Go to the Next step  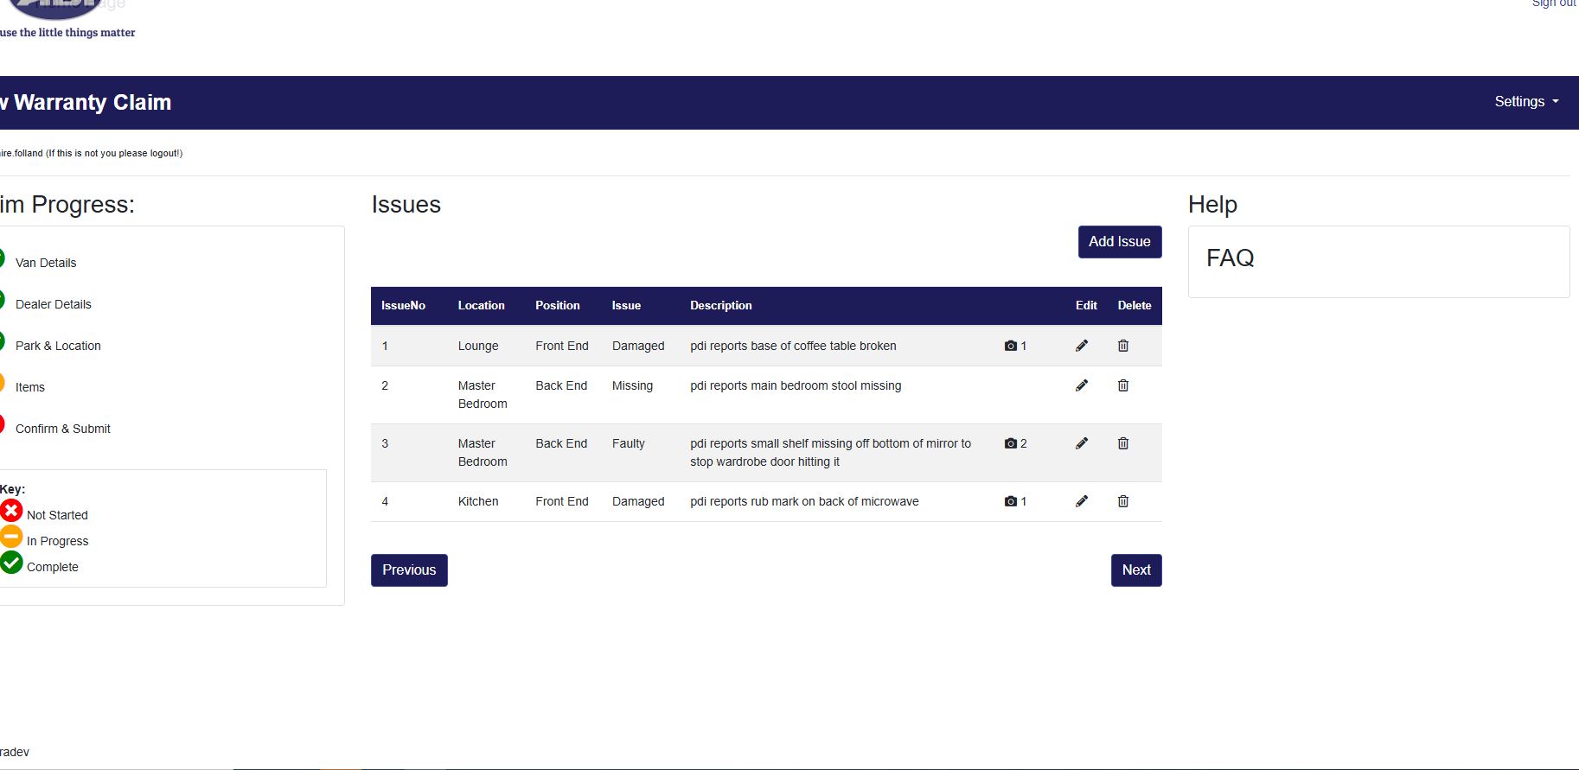point(1135,570)
